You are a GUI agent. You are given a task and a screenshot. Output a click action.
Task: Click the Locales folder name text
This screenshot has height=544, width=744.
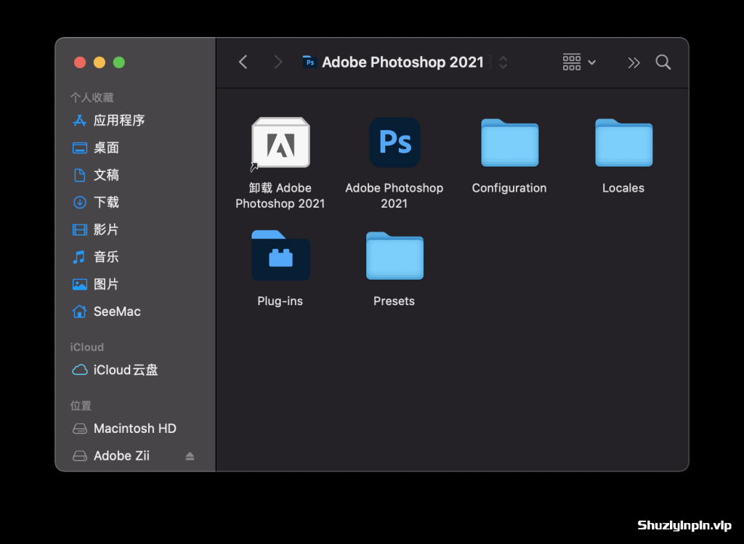(x=623, y=188)
